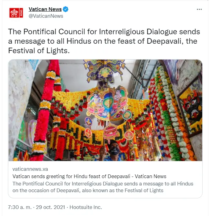
Task: Open the vaticannews.va domain link
Action: point(30,169)
